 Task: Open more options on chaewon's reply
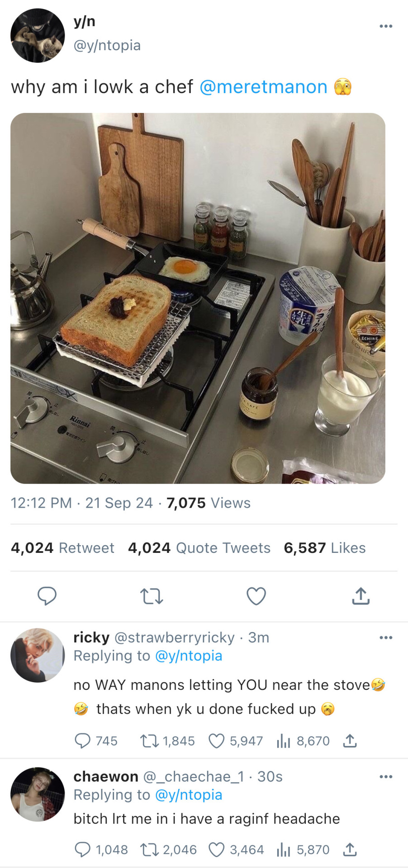click(386, 777)
